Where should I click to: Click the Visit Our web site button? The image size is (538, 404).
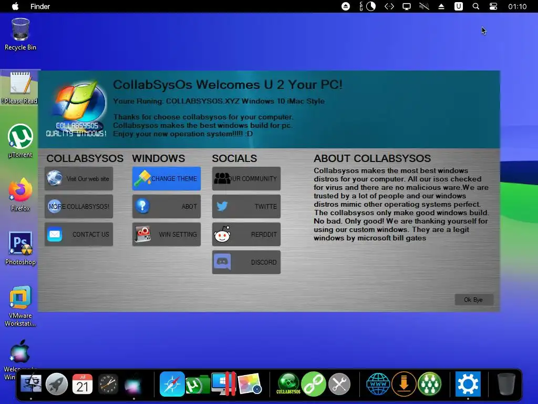[x=79, y=179]
